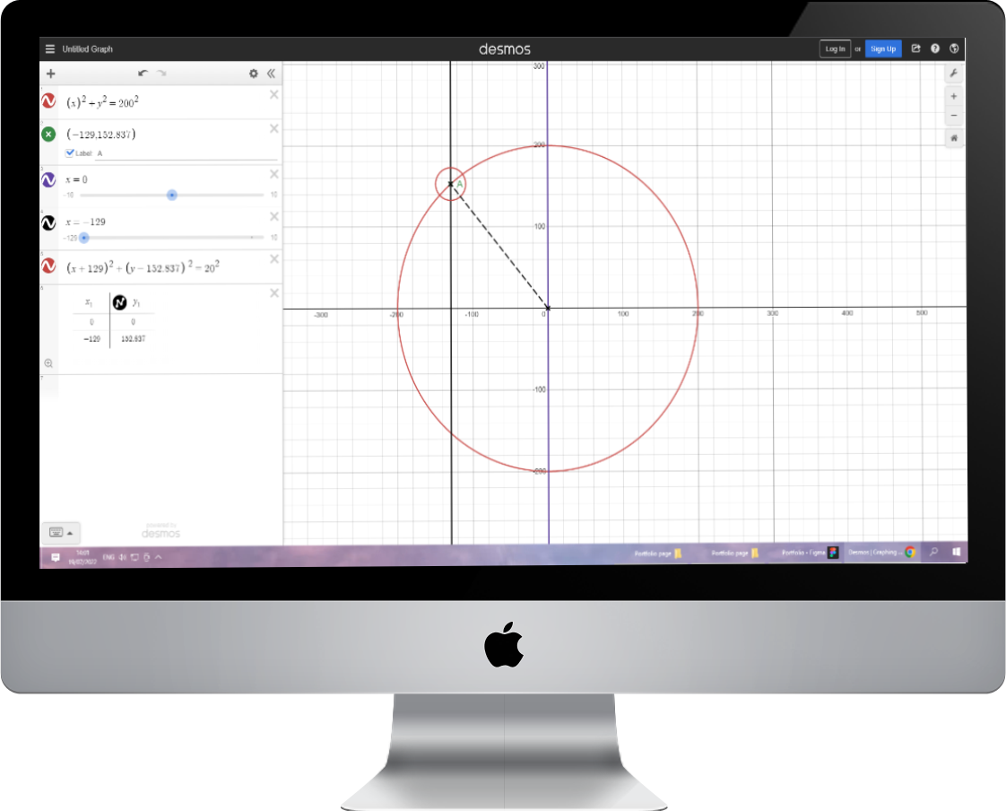Click the blue Sign Up button
Screen dimensions: 1006x811
click(x=883, y=49)
